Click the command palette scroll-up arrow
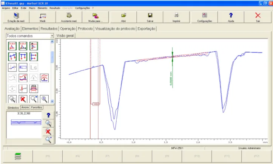Image resolution: width=273 pixels, height=164 pixels. (x=52, y=42)
